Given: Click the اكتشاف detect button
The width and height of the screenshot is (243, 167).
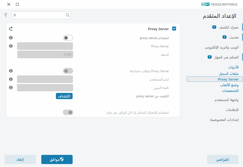Looking at the screenshot, I should click(x=64, y=96).
